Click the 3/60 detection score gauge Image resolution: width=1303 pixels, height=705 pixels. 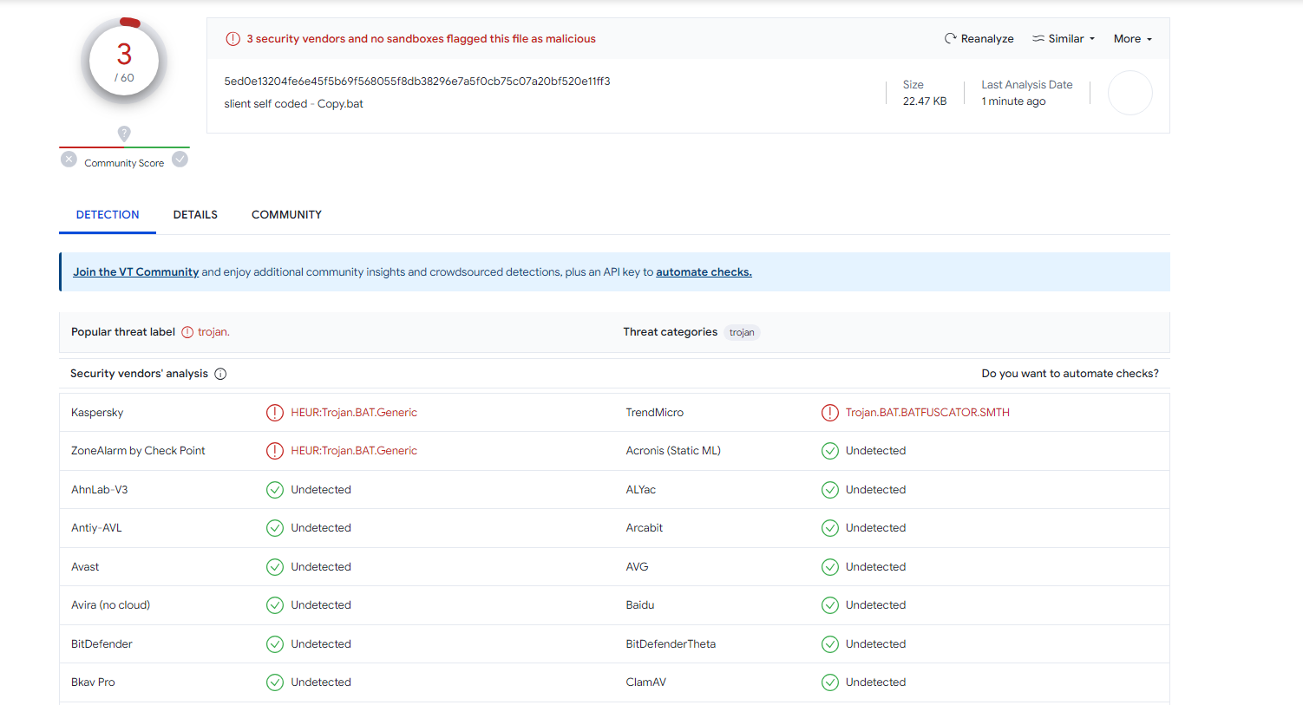[x=124, y=60]
